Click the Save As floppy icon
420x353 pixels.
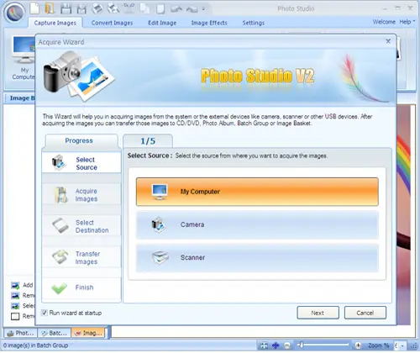(x=81, y=8)
